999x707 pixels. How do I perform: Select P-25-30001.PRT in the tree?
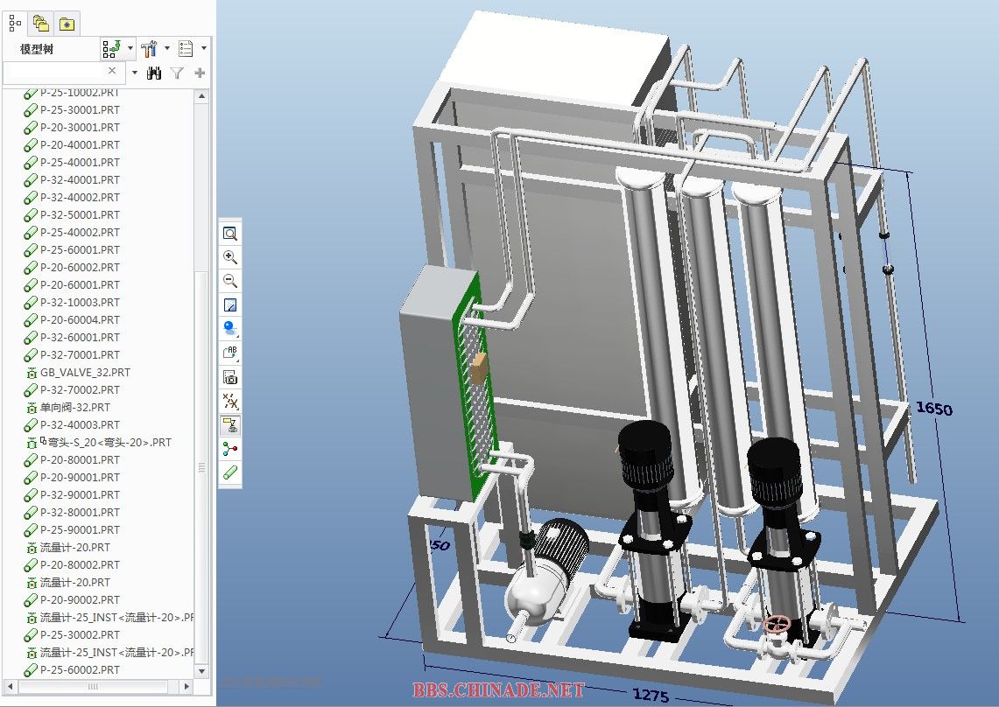pyautogui.click(x=81, y=109)
